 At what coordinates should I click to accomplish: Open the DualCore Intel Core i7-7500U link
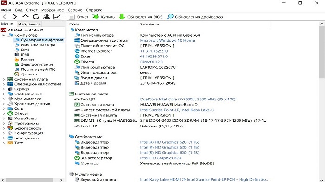tap(188, 99)
